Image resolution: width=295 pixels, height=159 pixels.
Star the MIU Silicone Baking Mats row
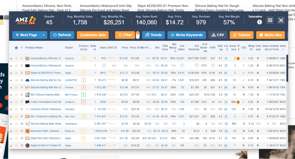(16, 95)
